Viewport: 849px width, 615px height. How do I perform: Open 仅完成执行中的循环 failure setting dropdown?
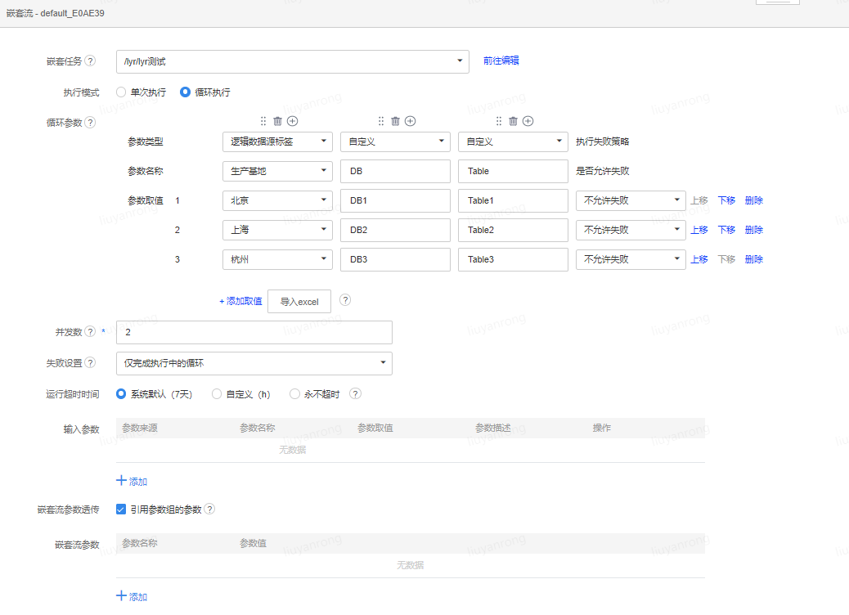254,363
